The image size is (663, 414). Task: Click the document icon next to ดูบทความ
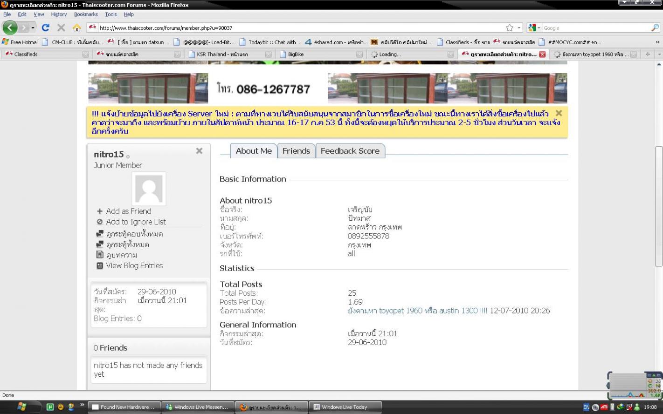(99, 255)
